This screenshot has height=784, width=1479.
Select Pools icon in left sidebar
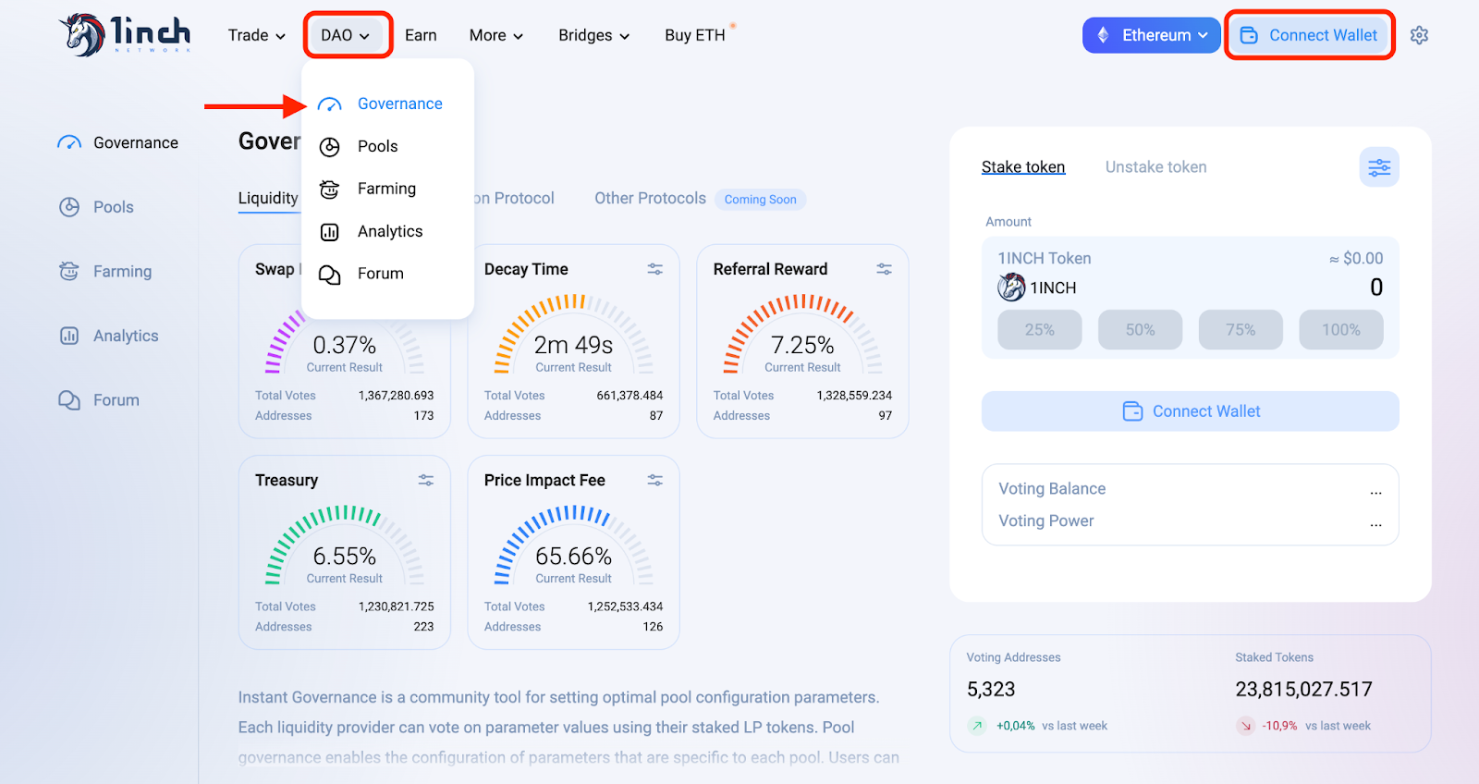pos(69,207)
